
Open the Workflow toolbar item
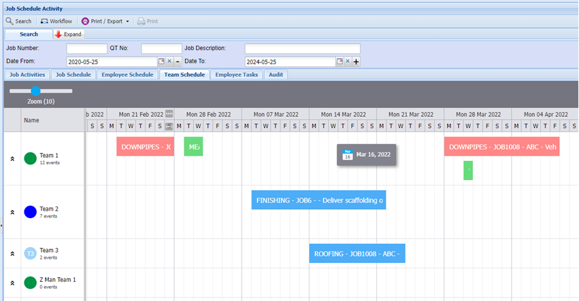click(56, 21)
